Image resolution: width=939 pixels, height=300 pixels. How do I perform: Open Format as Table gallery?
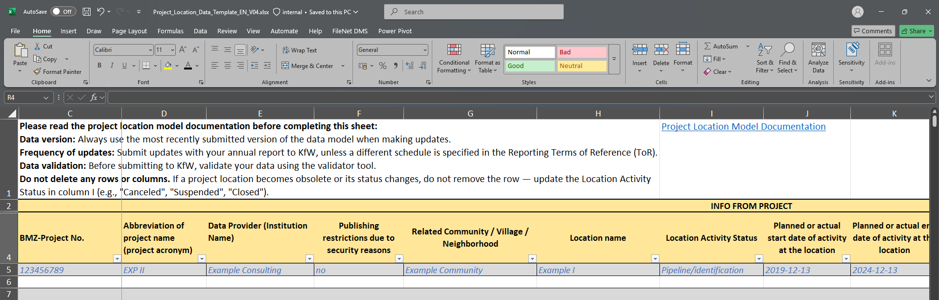pyautogui.click(x=488, y=59)
